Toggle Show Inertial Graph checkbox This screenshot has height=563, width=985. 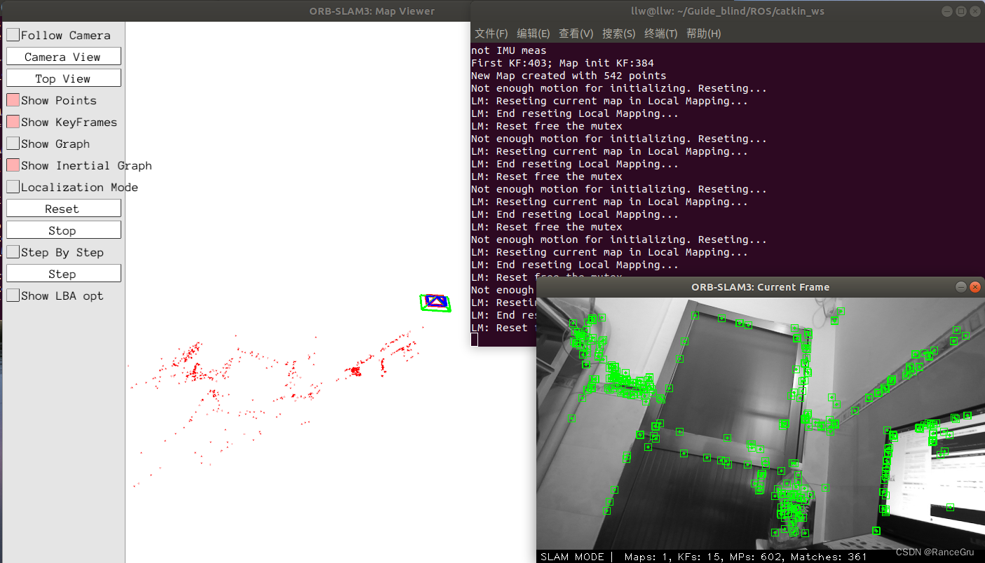13,165
